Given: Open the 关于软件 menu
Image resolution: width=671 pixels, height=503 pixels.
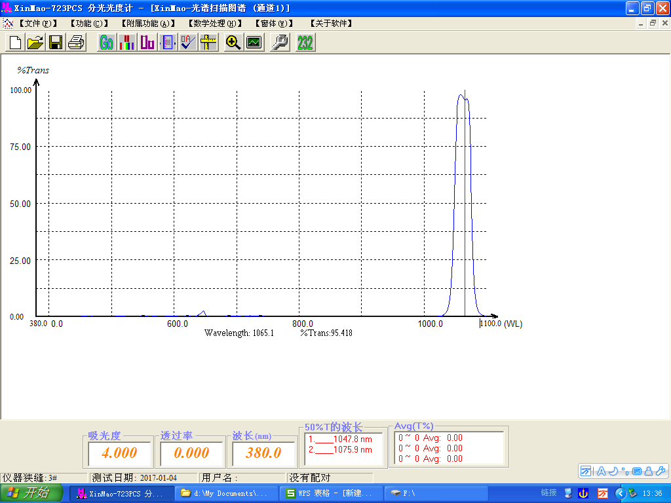Looking at the screenshot, I should (331, 23).
